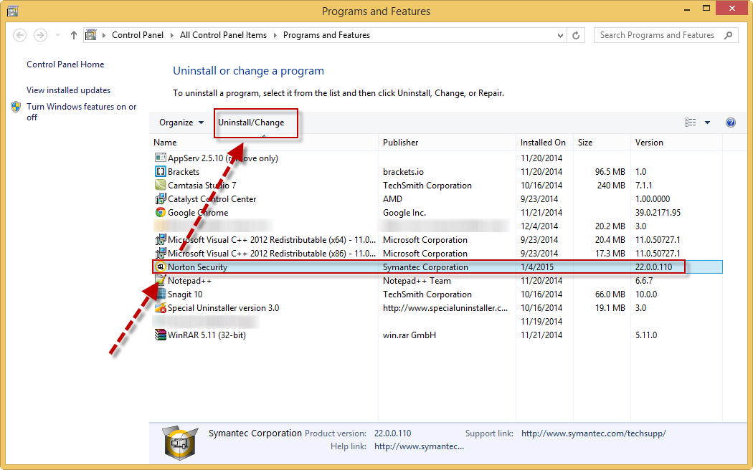Image resolution: width=753 pixels, height=470 pixels.
Task: Select the Visual C++ 2012 (x86) icon
Action: (161, 253)
